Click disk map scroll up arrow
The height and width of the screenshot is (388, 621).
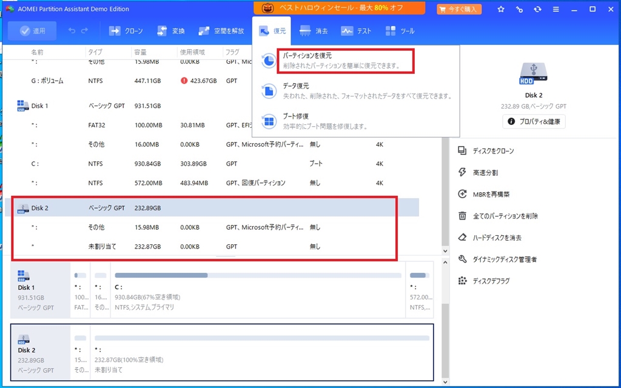pyautogui.click(x=445, y=263)
